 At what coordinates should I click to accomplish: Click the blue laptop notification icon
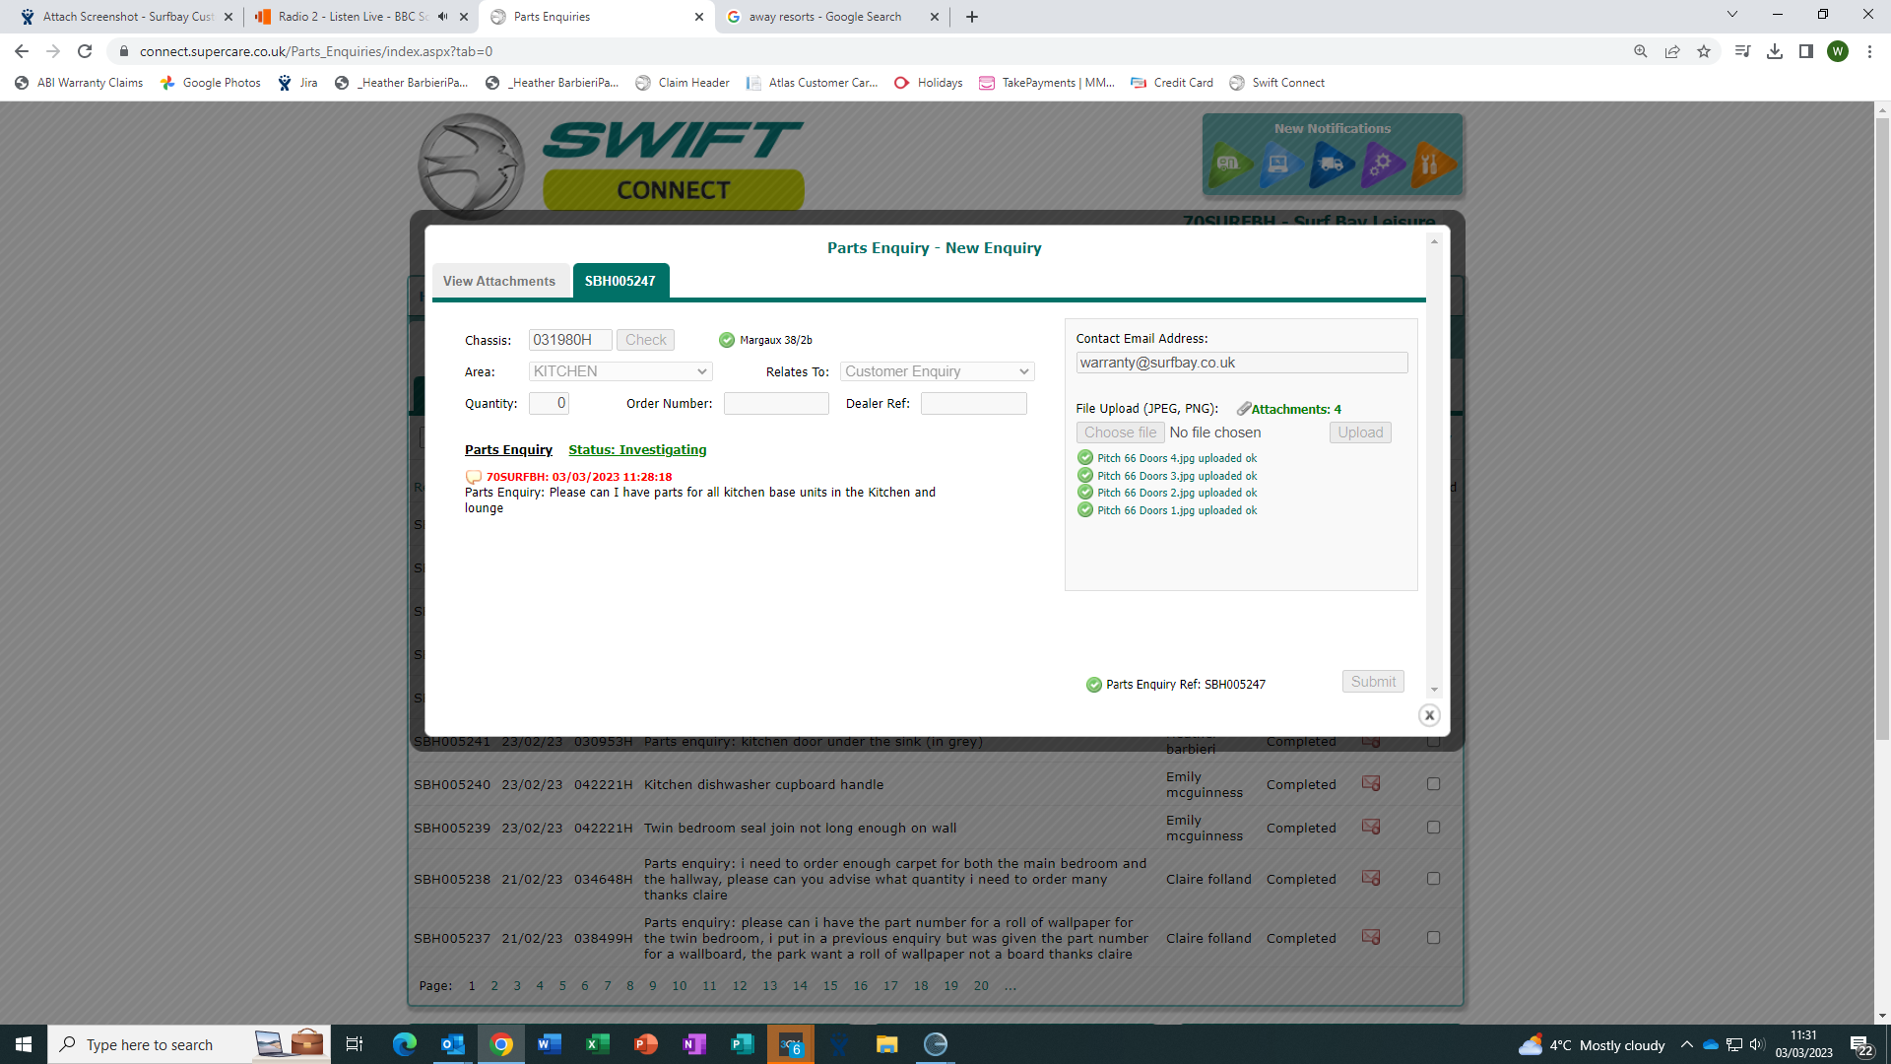click(x=1280, y=165)
